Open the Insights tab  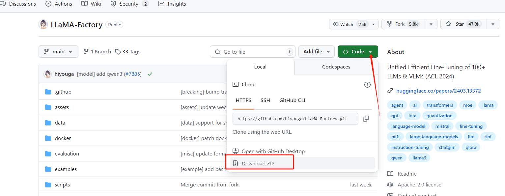172,4
